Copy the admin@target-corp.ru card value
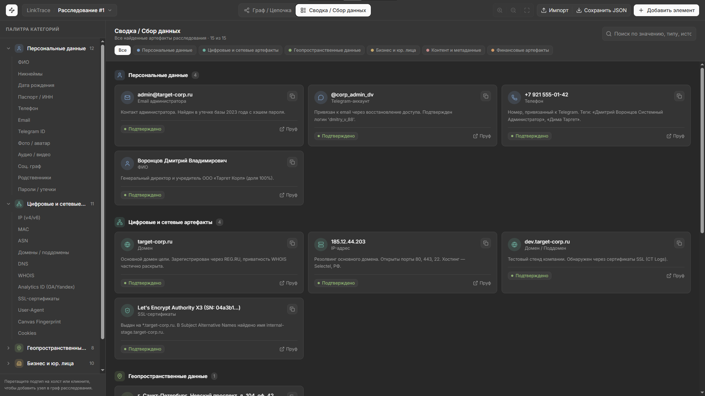 pyautogui.click(x=292, y=96)
